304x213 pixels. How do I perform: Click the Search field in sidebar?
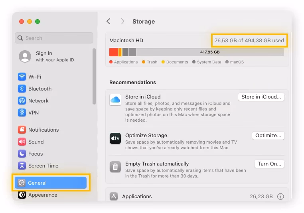(x=54, y=38)
